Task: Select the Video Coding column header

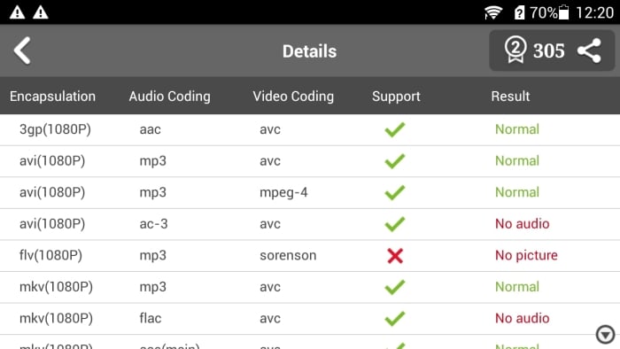Action: click(x=293, y=96)
